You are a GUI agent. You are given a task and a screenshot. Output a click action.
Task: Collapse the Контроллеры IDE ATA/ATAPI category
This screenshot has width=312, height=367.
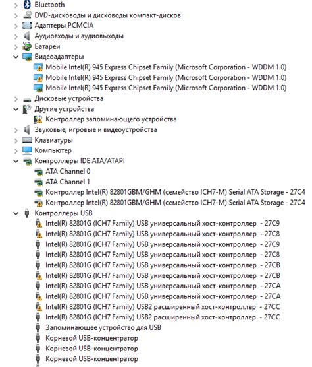click(x=16, y=161)
